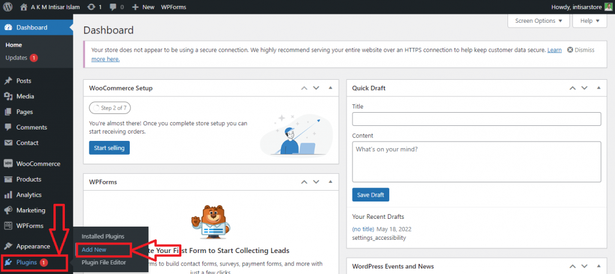
Task: Click the Posts pushpin icon
Action: click(8, 80)
